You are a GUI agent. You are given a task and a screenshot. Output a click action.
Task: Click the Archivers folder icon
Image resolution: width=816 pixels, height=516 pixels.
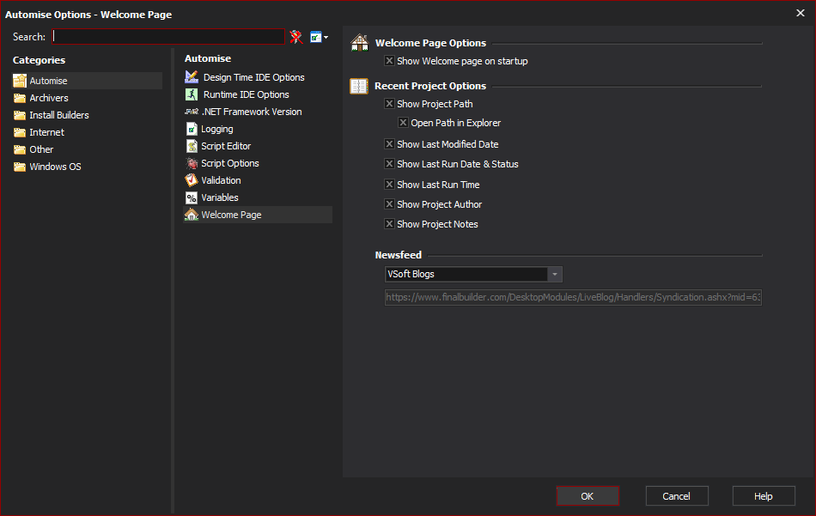[x=20, y=98]
